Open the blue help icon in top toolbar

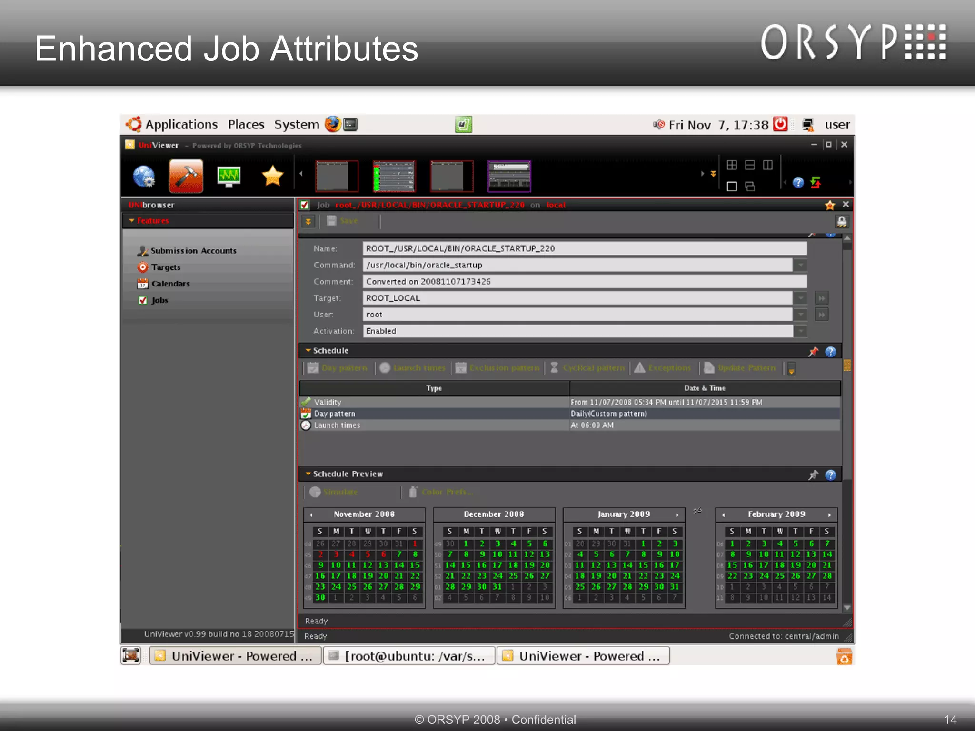click(x=798, y=183)
